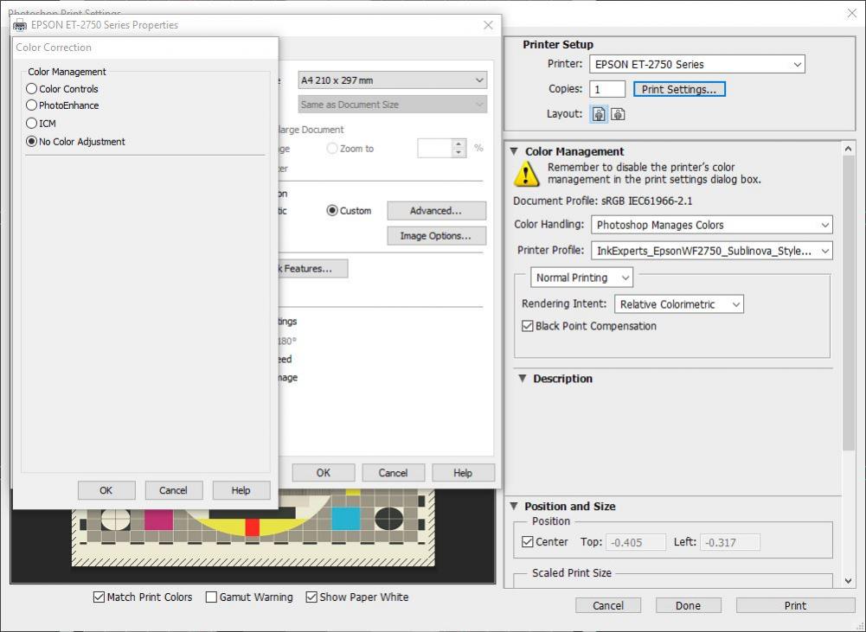This screenshot has height=632, width=866.
Task: Open the Rendering Intent dropdown
Action: tap(679, 304)
